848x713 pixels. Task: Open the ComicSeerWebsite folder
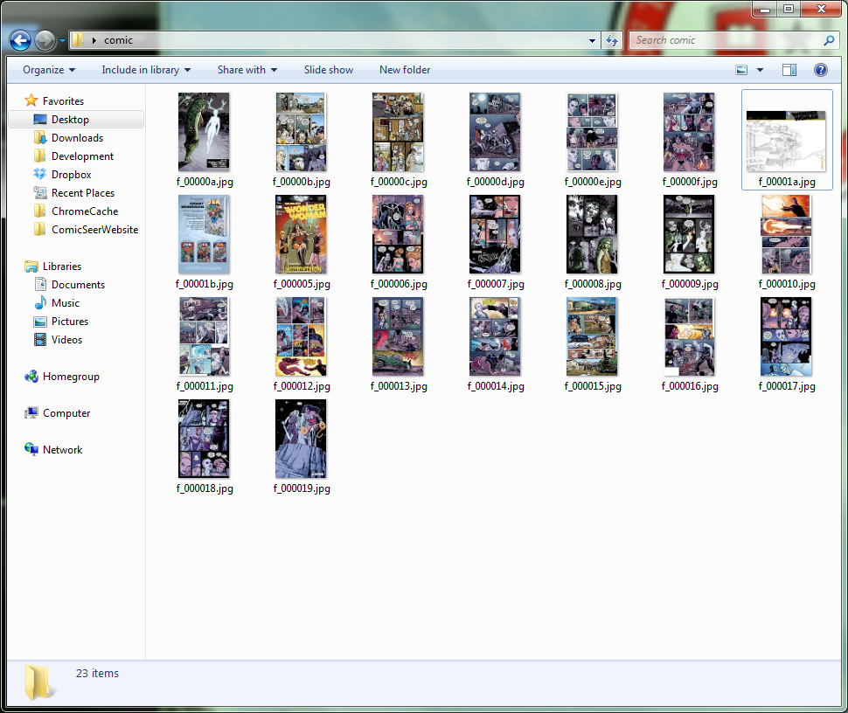pyautogui.click(x=86, y=230)
